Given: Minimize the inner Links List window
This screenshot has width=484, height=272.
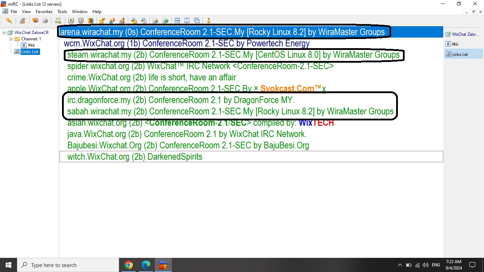Looking at the screenshot, I should point(467,12).
